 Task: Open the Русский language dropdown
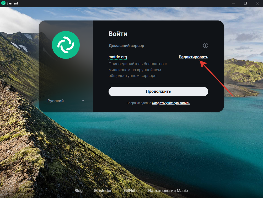(66, 101)
